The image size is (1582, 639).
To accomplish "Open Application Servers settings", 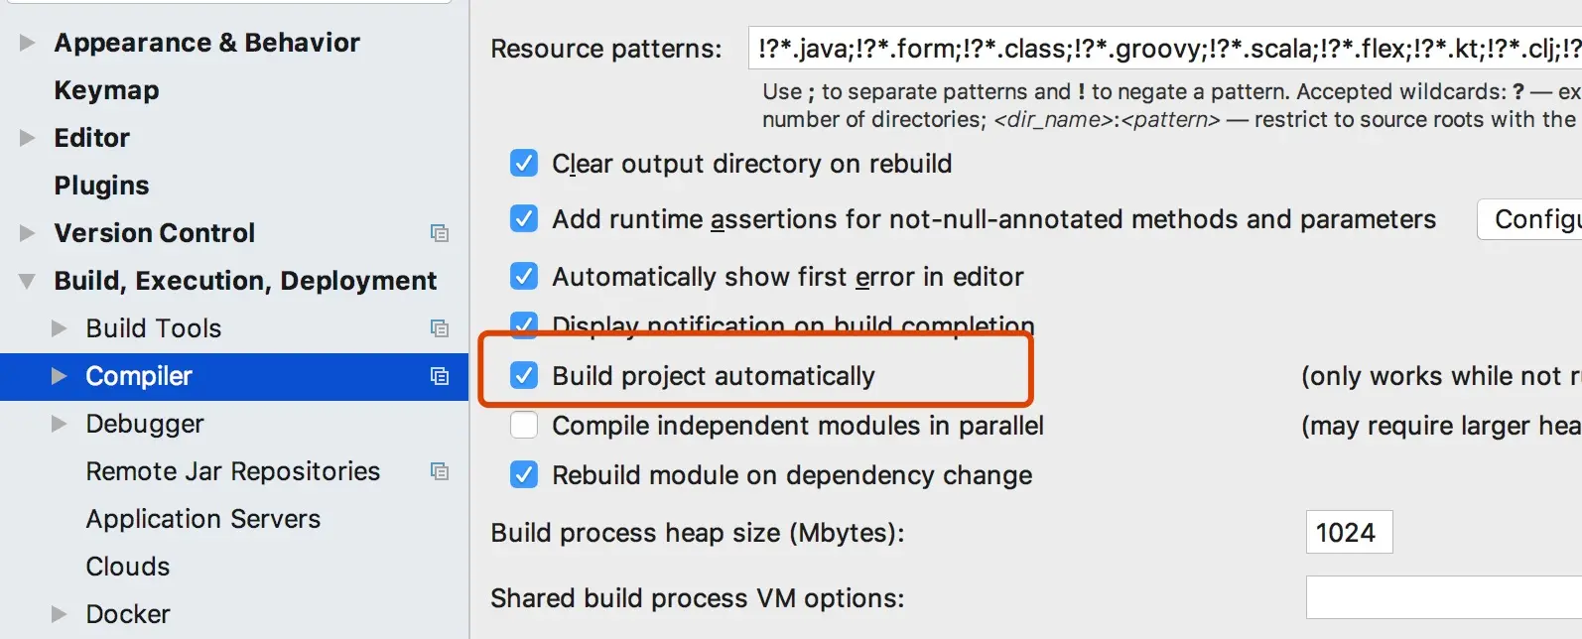I will (203, 519).
